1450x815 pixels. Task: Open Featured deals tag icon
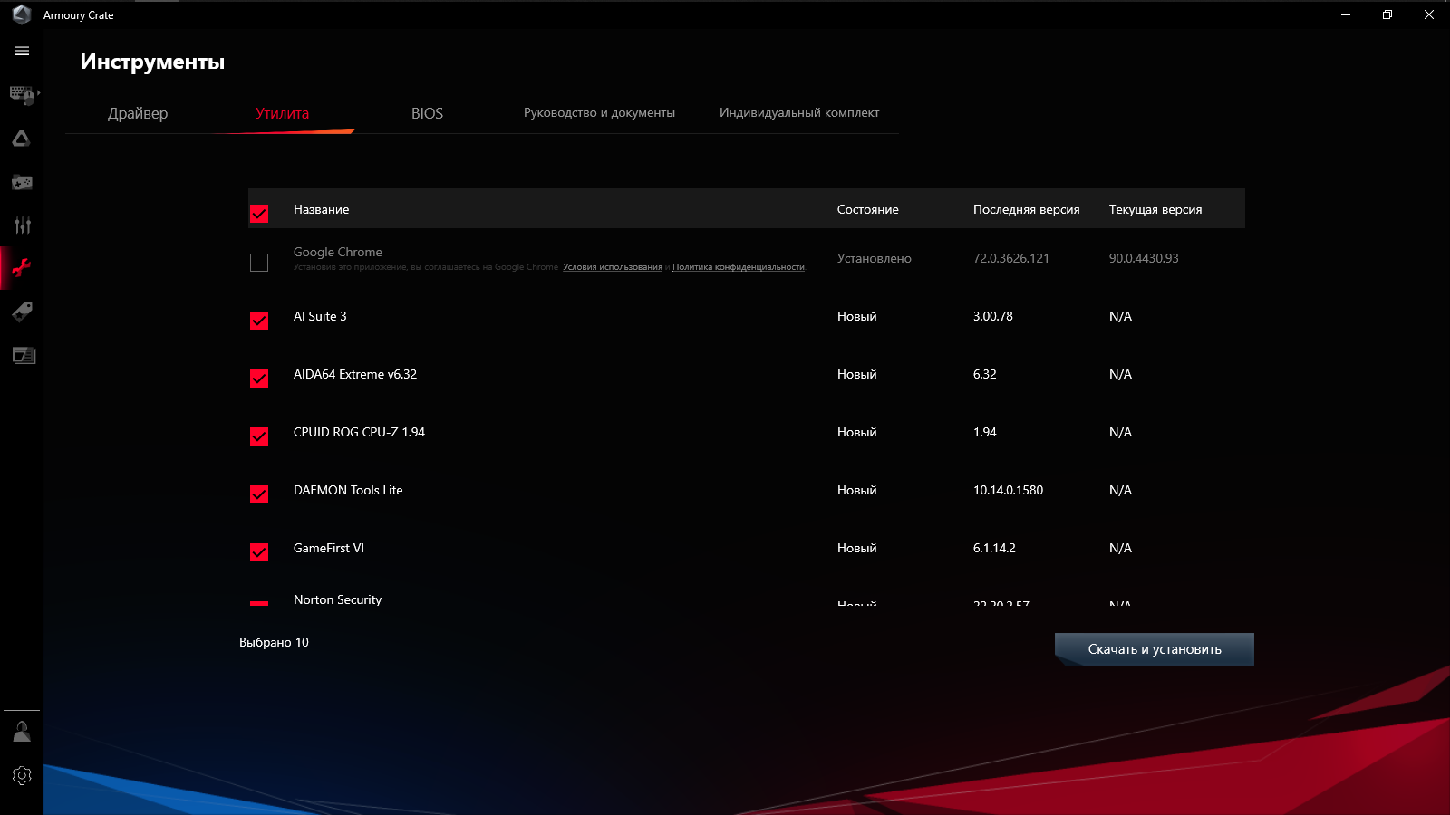coord(22,312)
